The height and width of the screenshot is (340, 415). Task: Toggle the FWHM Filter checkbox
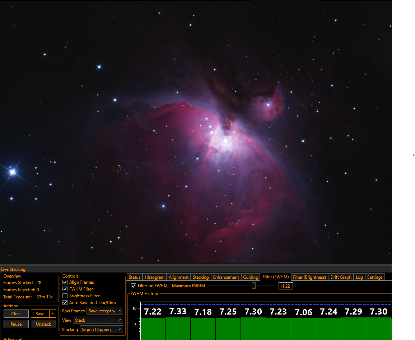click(x=65, y=289)
